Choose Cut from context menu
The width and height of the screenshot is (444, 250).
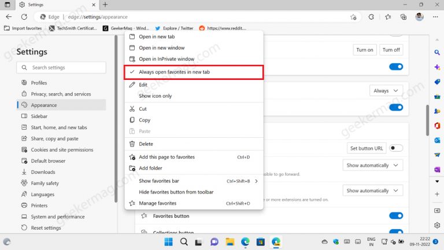tap(194, 109)
